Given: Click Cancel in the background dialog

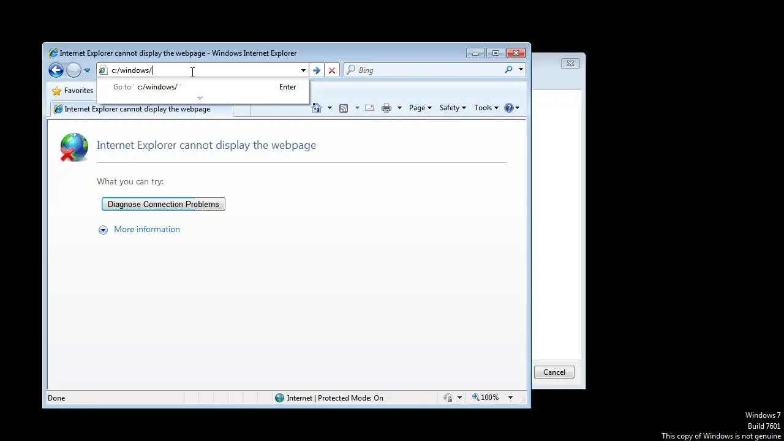Looking at the screenshot, I should click(x=554, y=372).
